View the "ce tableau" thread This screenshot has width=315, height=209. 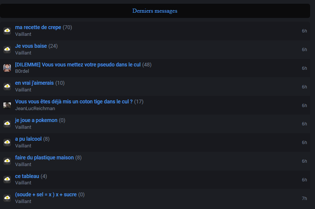click(27, 176)
